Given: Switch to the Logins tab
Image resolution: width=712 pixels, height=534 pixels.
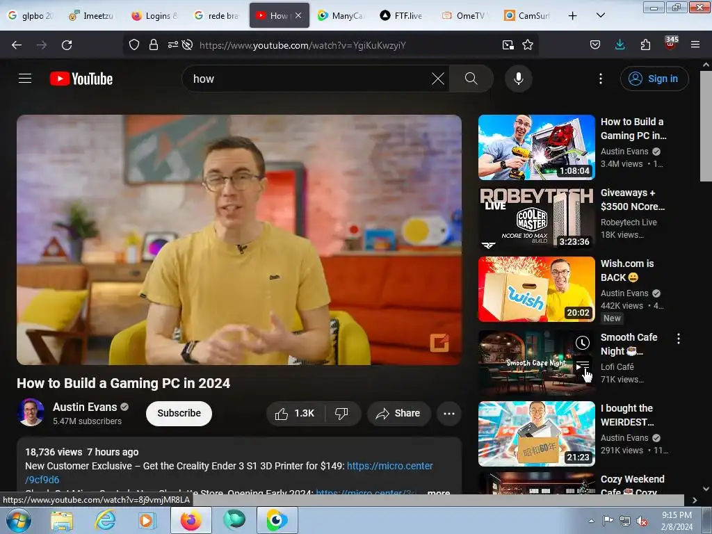Looking at the screenshot, I should 154,15.
